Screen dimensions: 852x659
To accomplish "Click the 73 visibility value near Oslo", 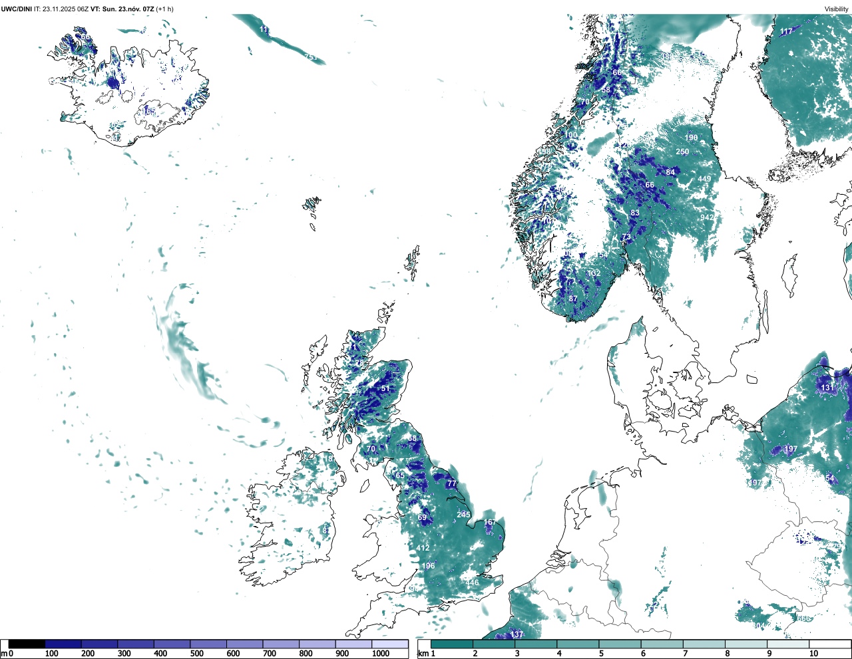I will click(x=626, y=237).
